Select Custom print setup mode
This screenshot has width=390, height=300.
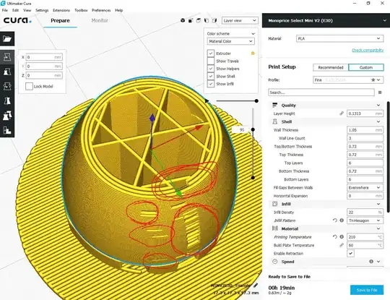point(366,67)
